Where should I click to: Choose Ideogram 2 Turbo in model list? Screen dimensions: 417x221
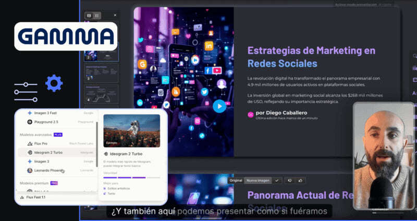click(56, 152)
